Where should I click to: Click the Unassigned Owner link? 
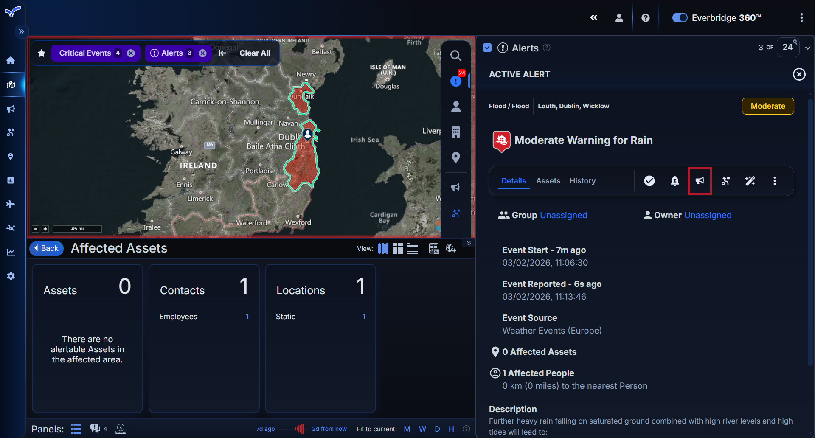point(708,215)
